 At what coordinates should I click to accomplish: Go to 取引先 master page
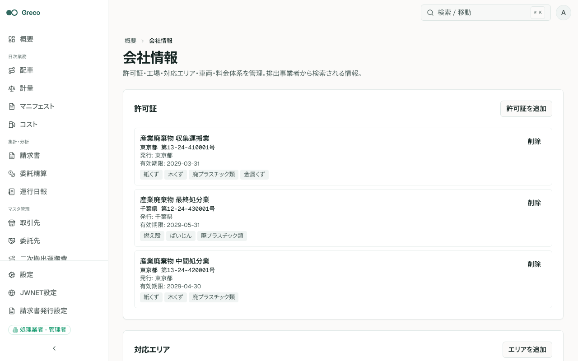coord(54,223)
